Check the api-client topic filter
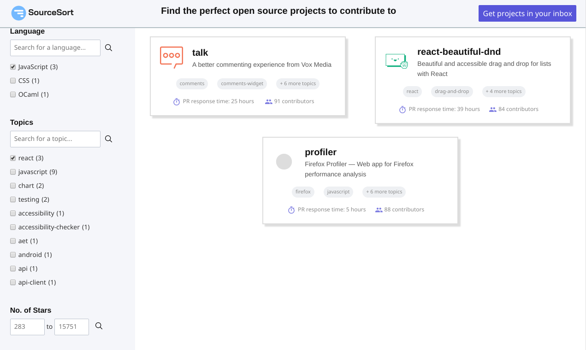 pos(13,282)
